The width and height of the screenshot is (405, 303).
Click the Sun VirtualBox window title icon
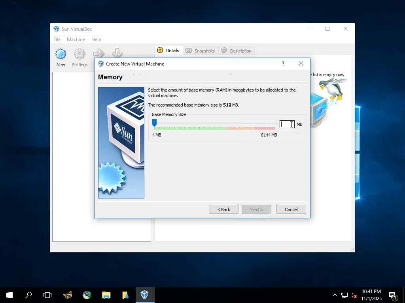coord(56,29)
